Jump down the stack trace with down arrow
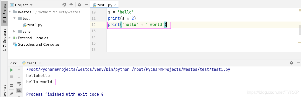Image resolution: width=301 pixels, height=97 pixels. (19, 77)
